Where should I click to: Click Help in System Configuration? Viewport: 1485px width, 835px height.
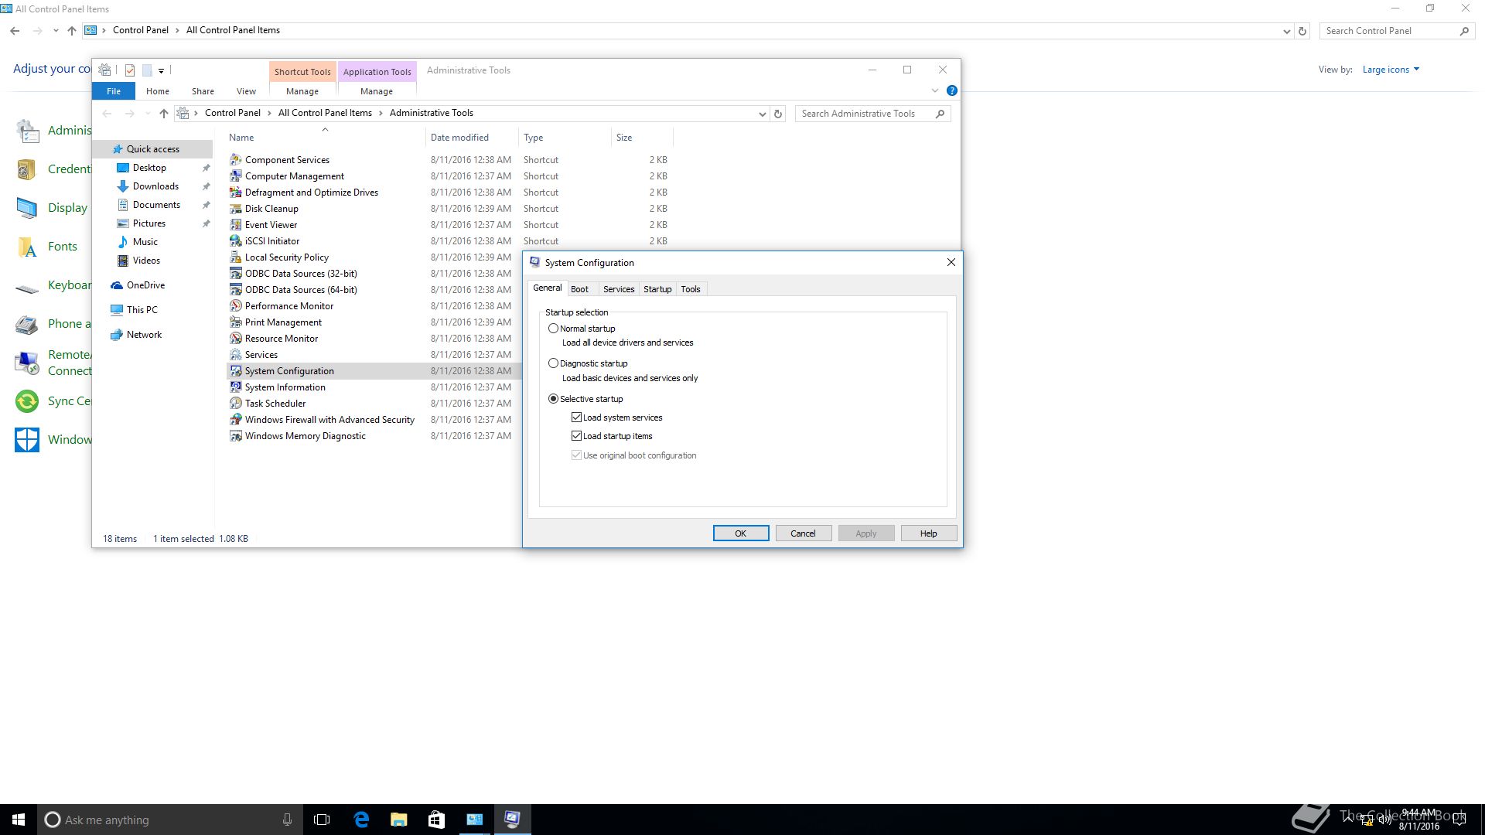pos(928,533)
